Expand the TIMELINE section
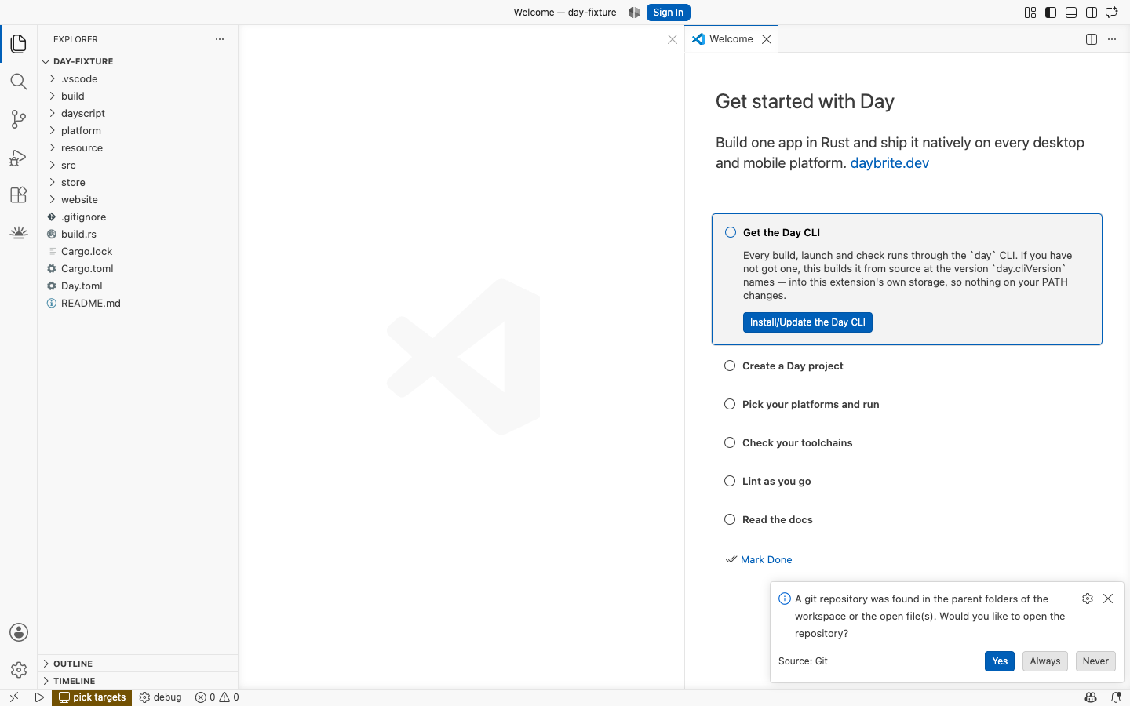1130x706 pixels. tap(137, 681)
